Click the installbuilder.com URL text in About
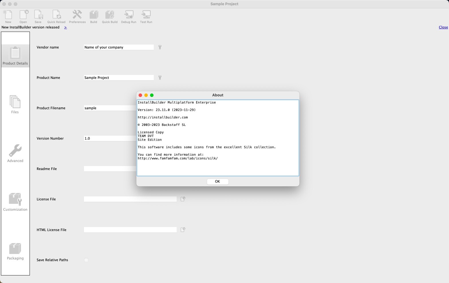 (x=163, y=117)
